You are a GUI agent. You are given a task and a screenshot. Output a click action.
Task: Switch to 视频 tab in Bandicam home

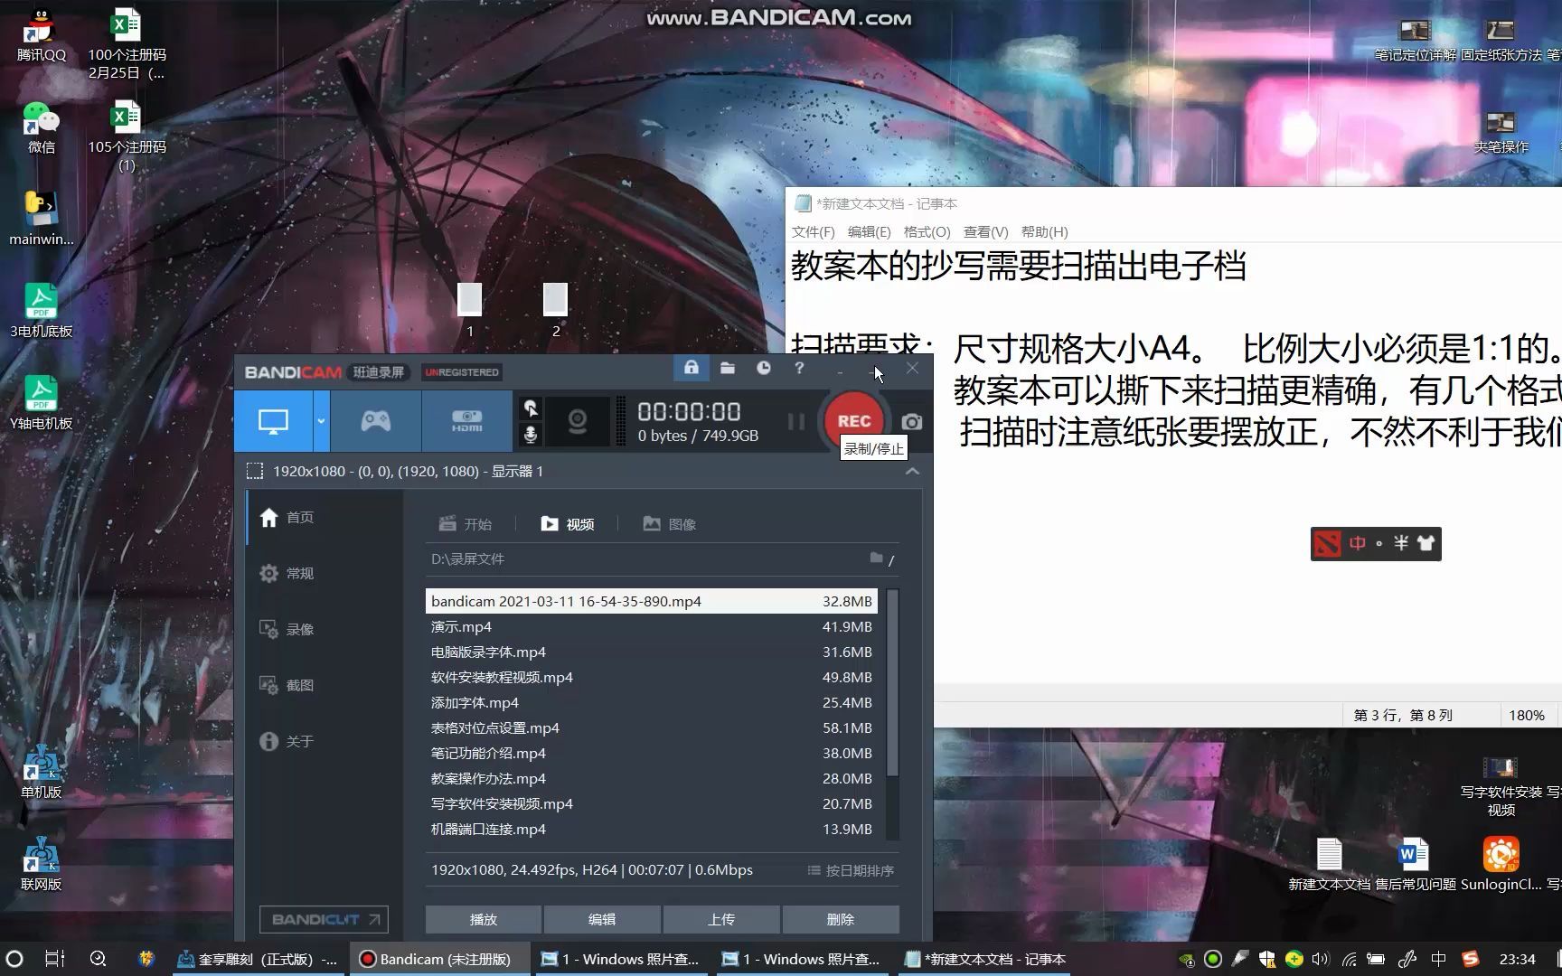[x=568, y=524]
